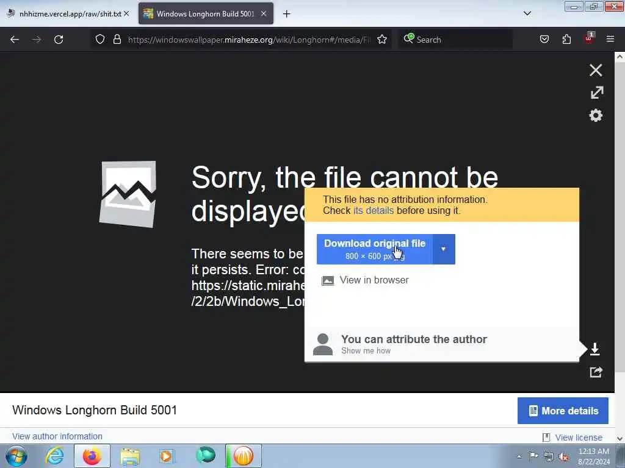
Task: List all tabs with the chevron button
Action: pos(527,13)
